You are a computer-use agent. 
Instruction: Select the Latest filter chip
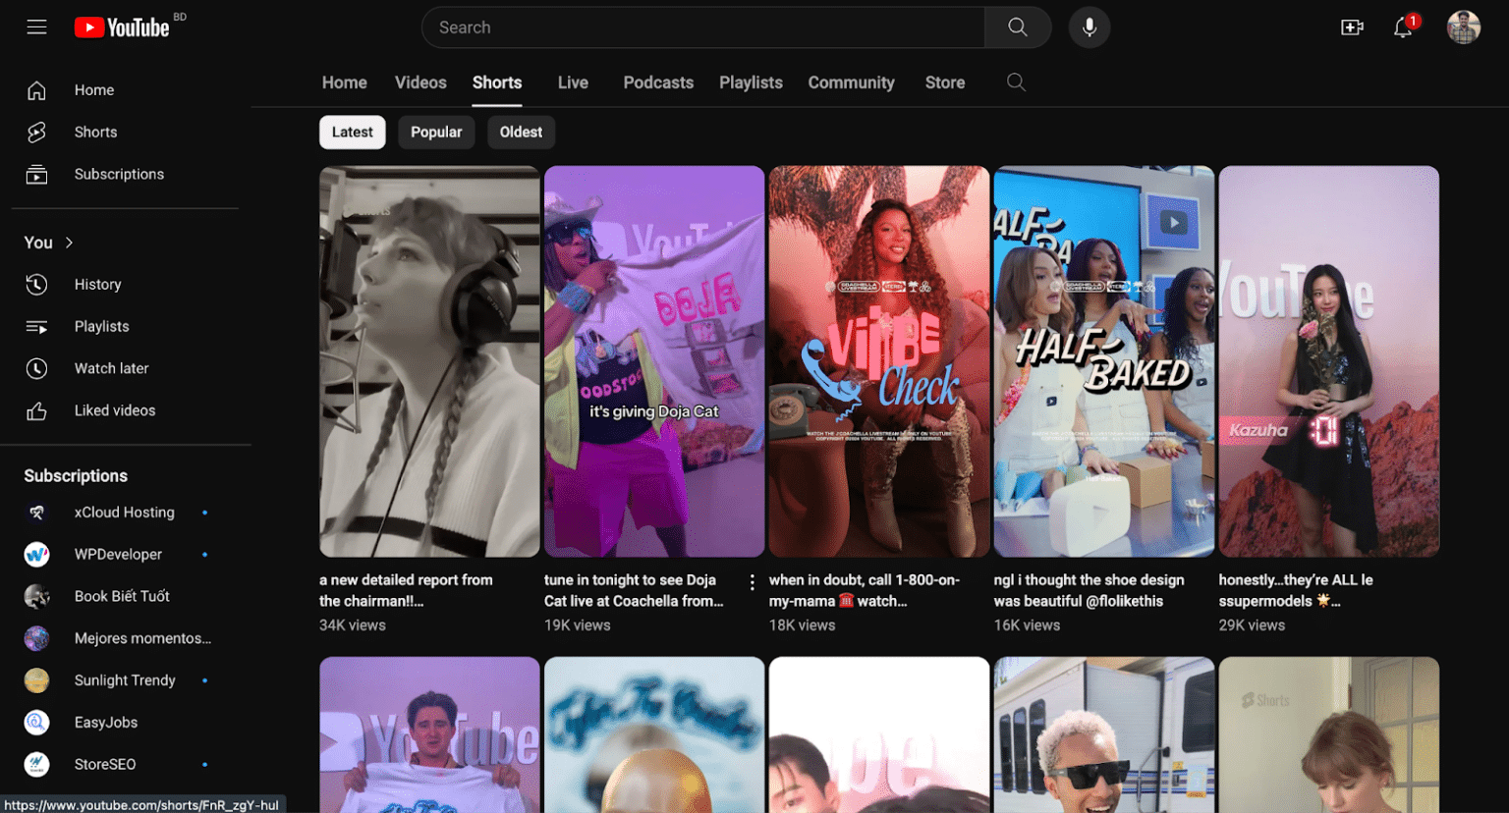[x=352, y=132]
